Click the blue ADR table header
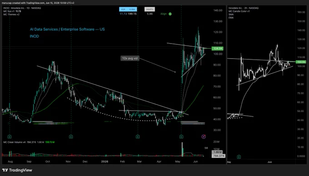Screen dimensions: 309x176 (128, 9)
